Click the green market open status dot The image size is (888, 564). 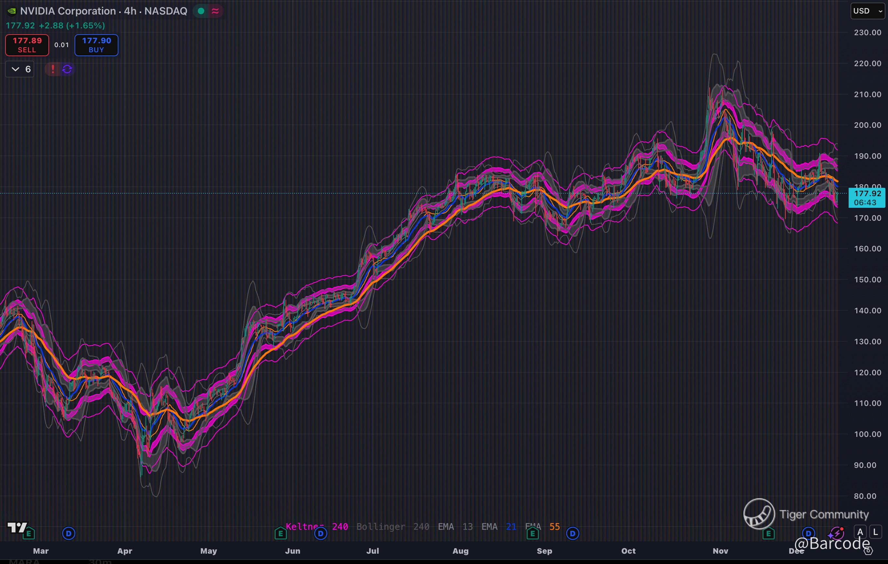pyautogui.click(x=201, y=11)
